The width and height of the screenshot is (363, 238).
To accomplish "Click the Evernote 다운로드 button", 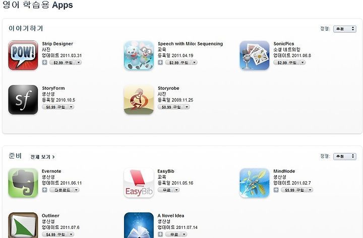I will (62, 190).
